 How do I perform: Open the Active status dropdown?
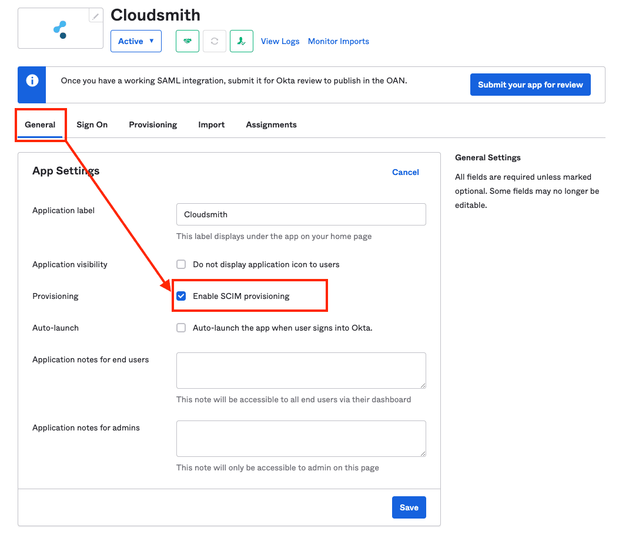[x=136, y=41]
